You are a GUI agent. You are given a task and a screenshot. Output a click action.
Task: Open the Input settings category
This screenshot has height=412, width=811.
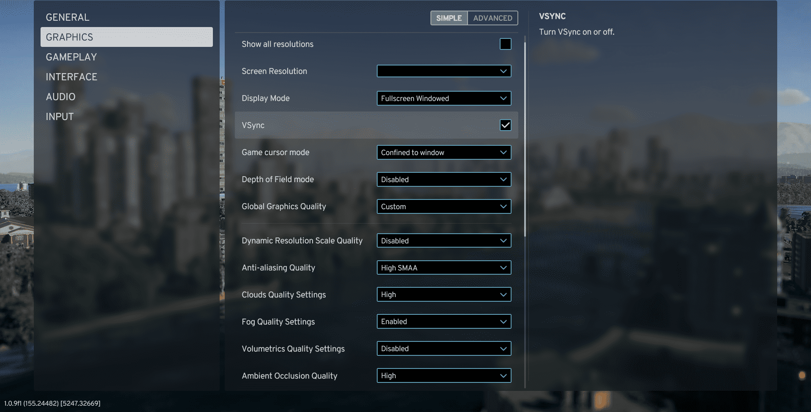pos(60,117)
